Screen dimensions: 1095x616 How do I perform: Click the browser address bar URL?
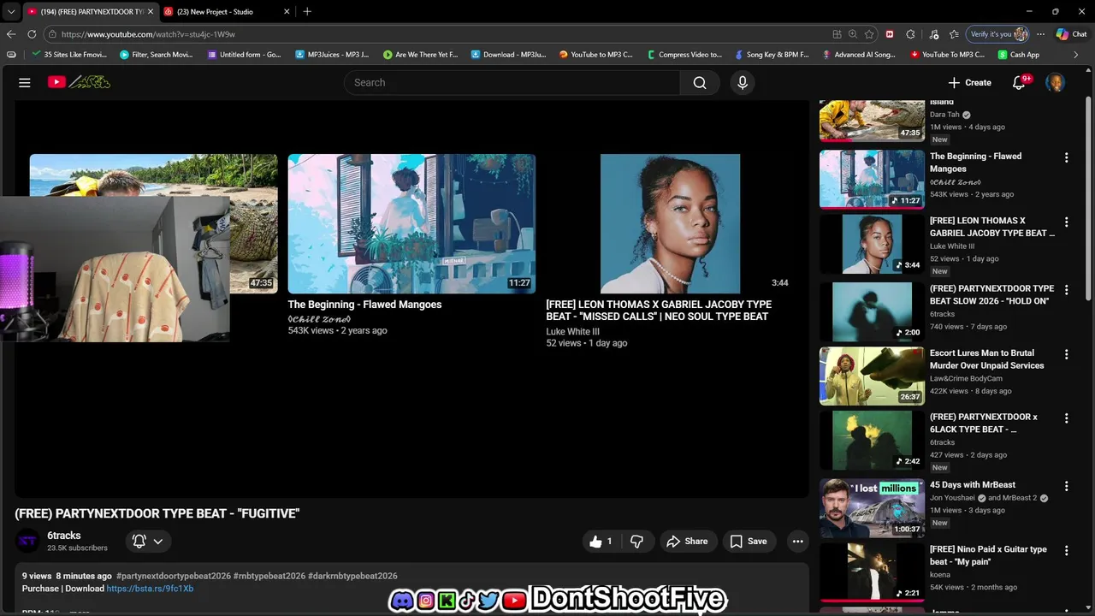click(148, 34)
